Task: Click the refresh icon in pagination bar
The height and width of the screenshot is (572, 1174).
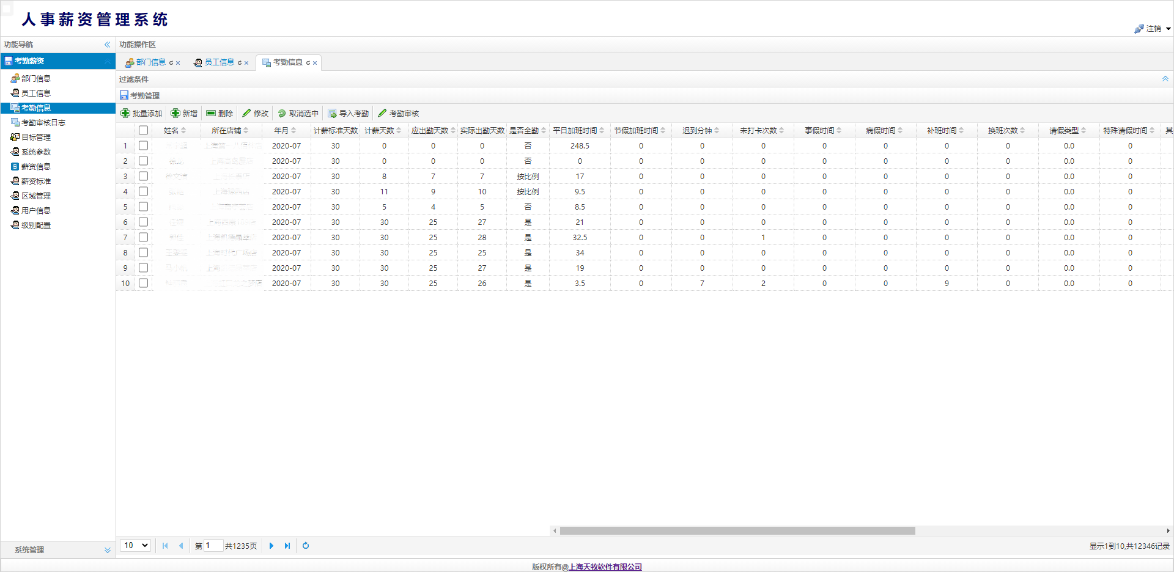Action: [306, 546]
